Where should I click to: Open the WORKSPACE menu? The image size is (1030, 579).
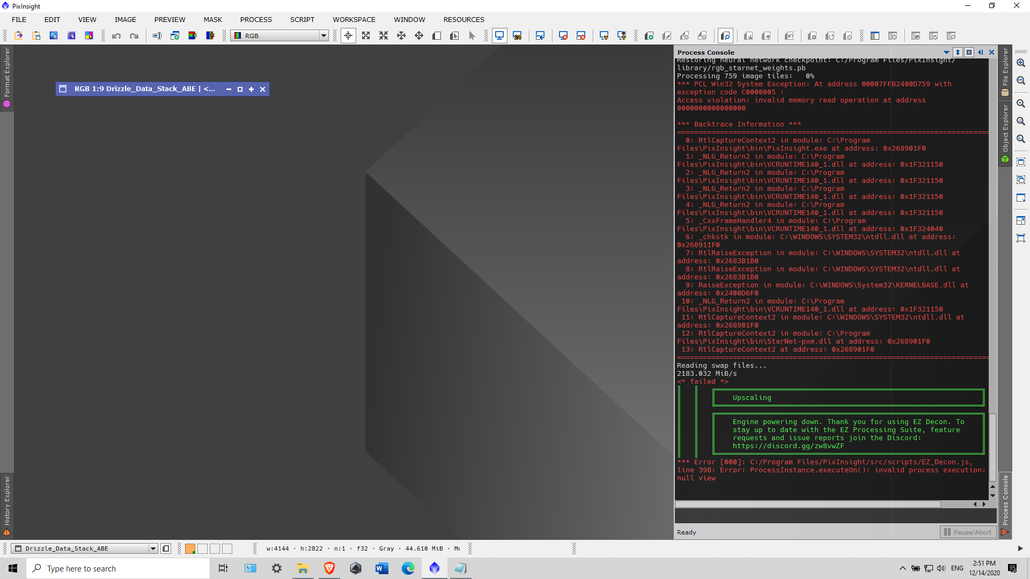click(x=354, y=19)
